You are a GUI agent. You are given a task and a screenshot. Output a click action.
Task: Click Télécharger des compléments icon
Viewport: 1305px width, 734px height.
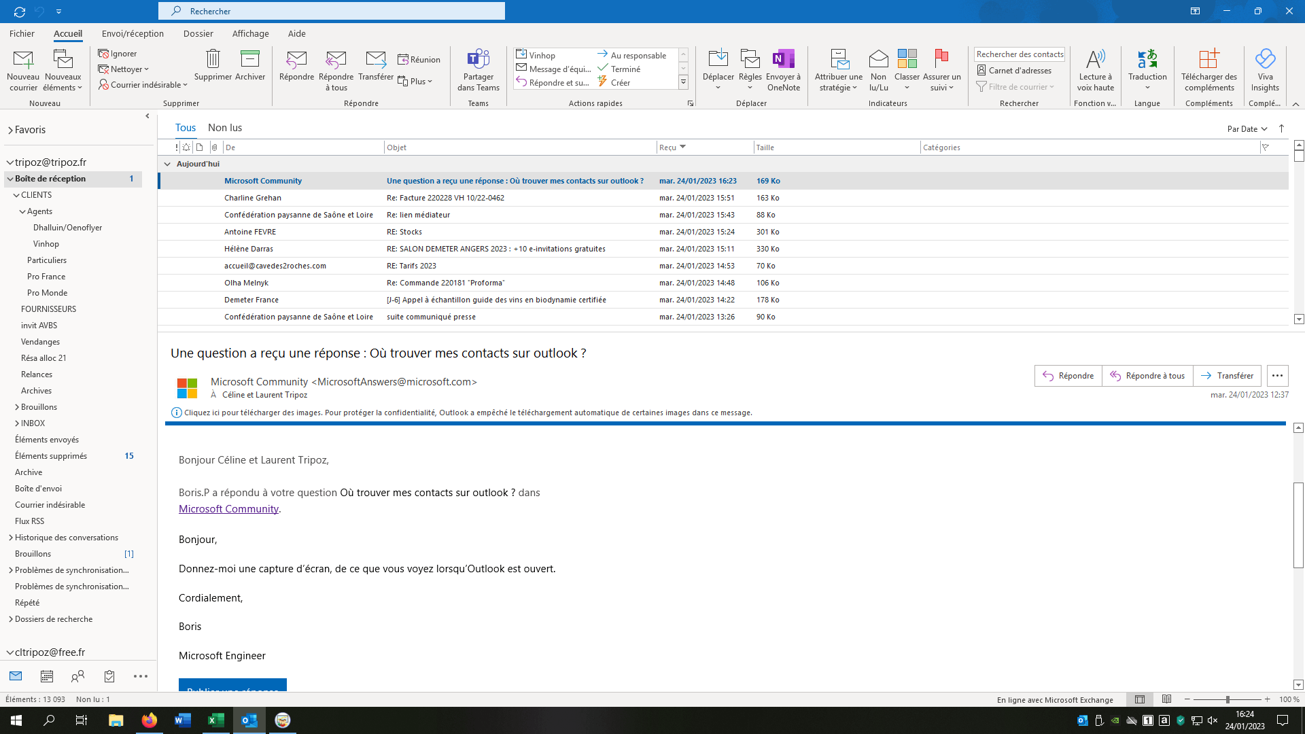pos(1209,59)
